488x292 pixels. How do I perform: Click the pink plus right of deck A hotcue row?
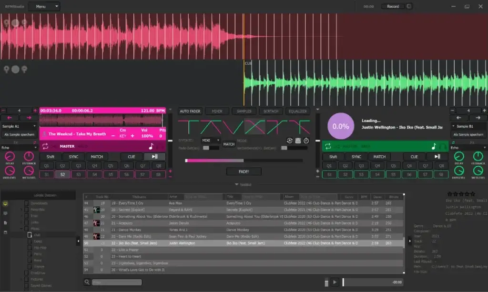click(x=170, y=171)
